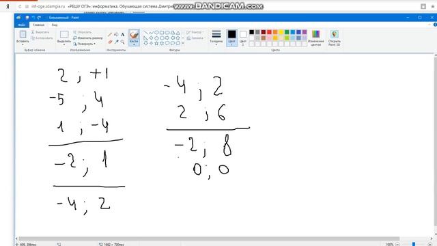Choose the green palette swatch

(287, 32)
